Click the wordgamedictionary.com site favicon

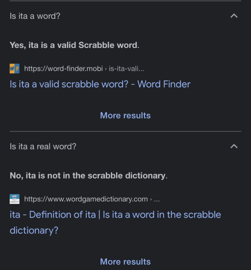tap(14, 199)
